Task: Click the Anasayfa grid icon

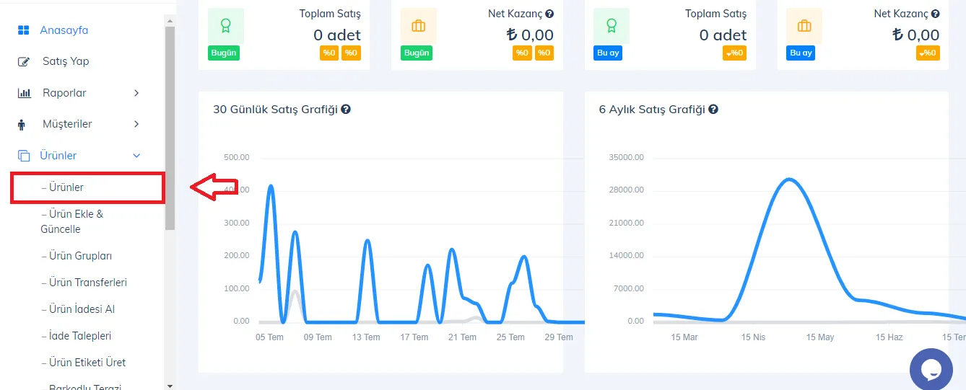Action: point(24,30)
